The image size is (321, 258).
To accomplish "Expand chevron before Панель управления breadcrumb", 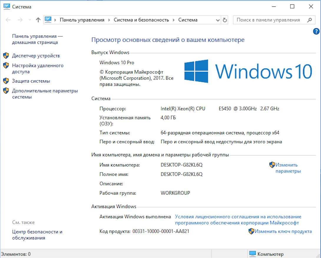I will pyautogui.click(x=55, y=20).
